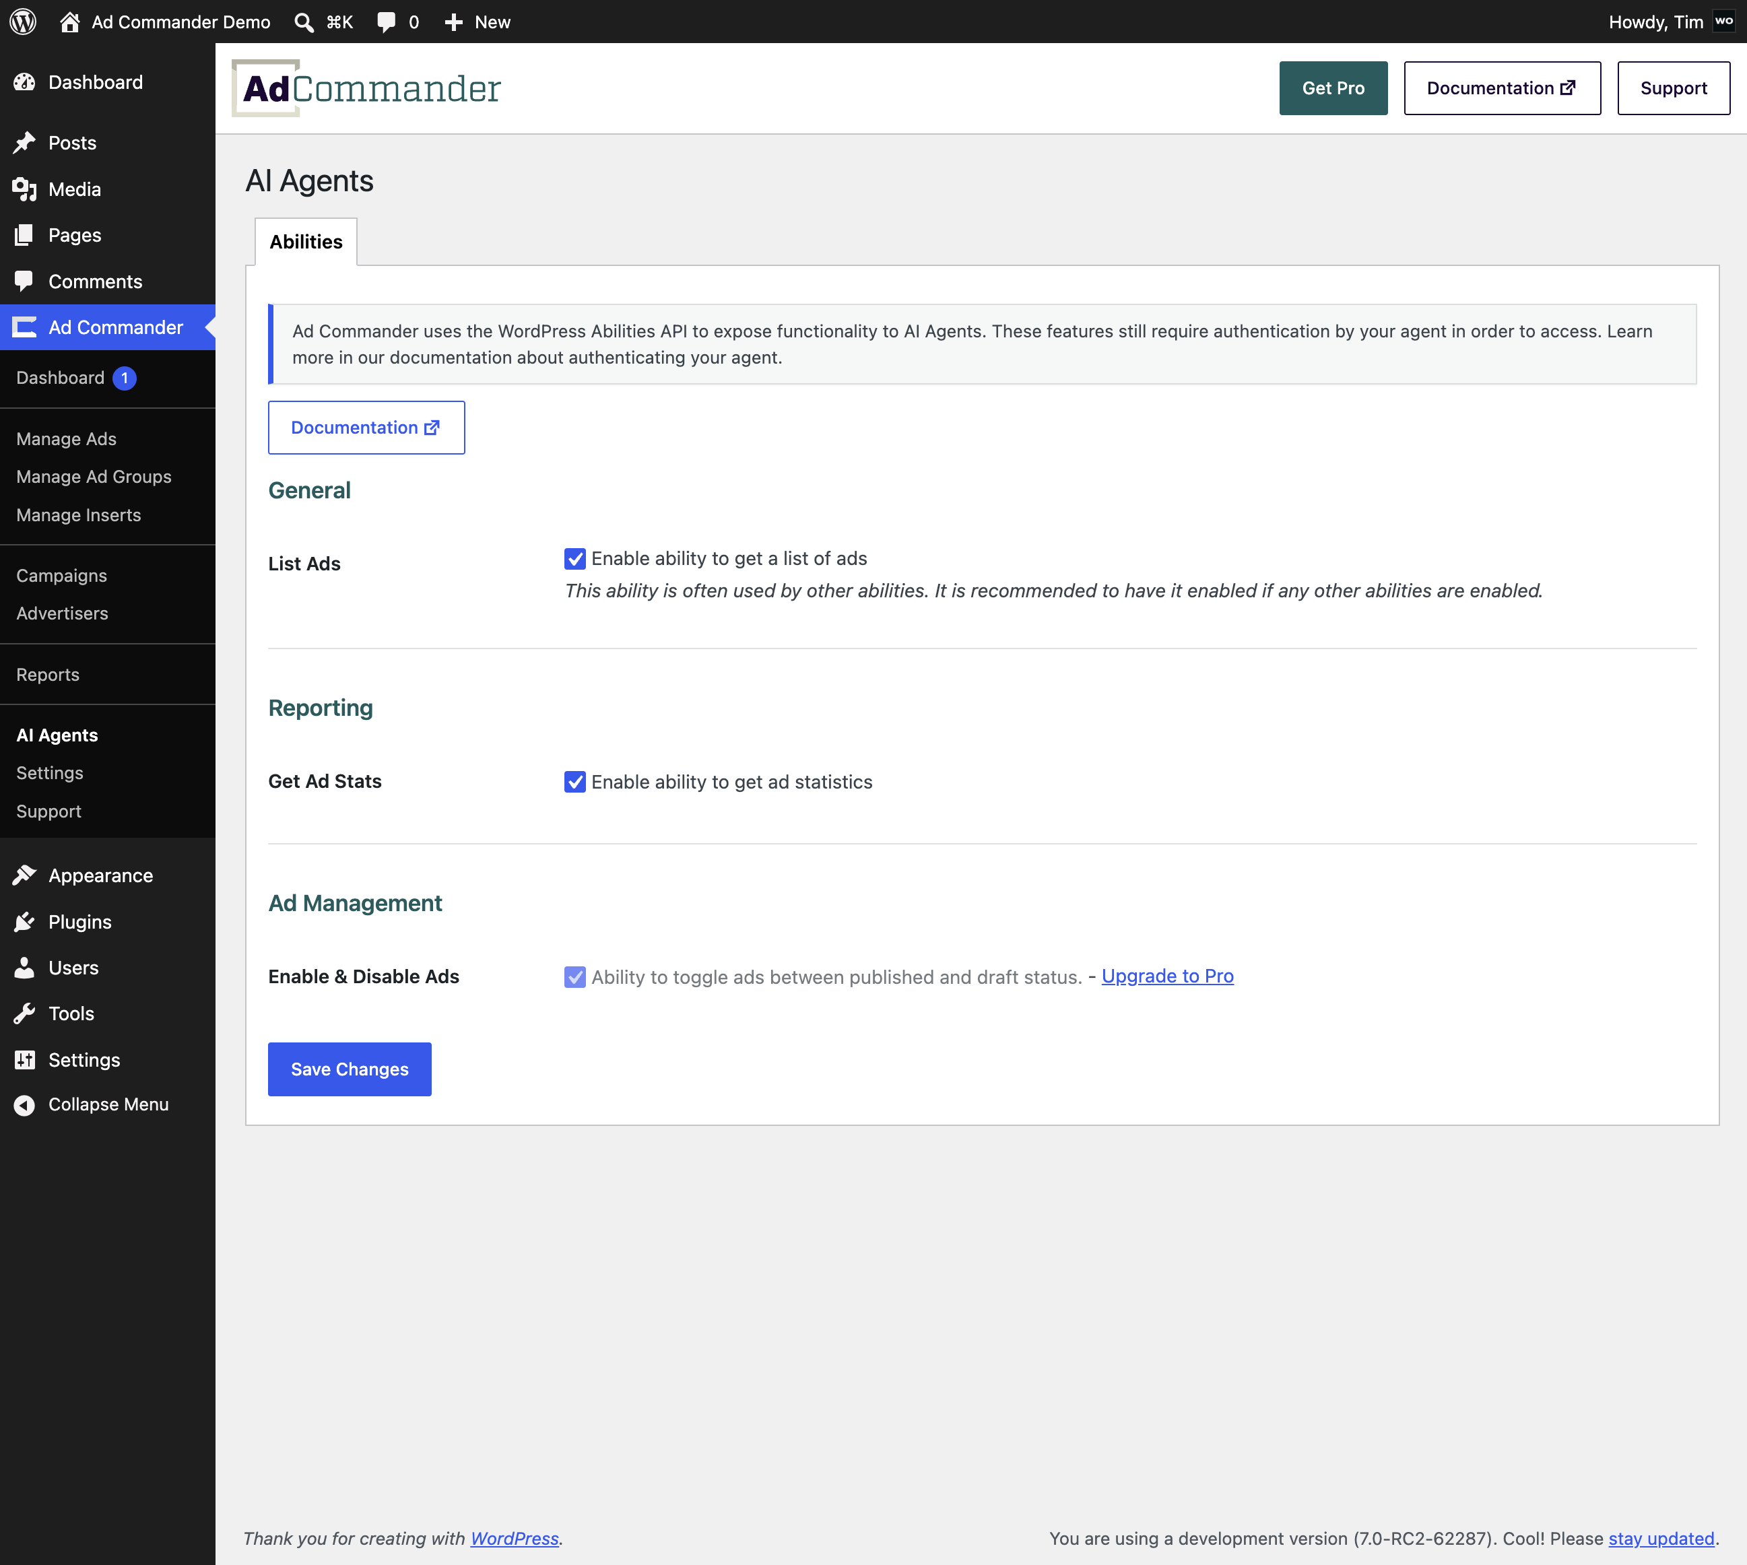Click the green Get Pro button
The width and height of the screenshot is (1747, 1565).
click(x=1333, y=88)
